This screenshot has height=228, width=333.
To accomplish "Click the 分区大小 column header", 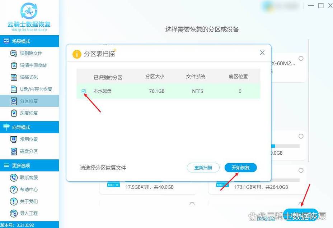I will coord(155,77).
